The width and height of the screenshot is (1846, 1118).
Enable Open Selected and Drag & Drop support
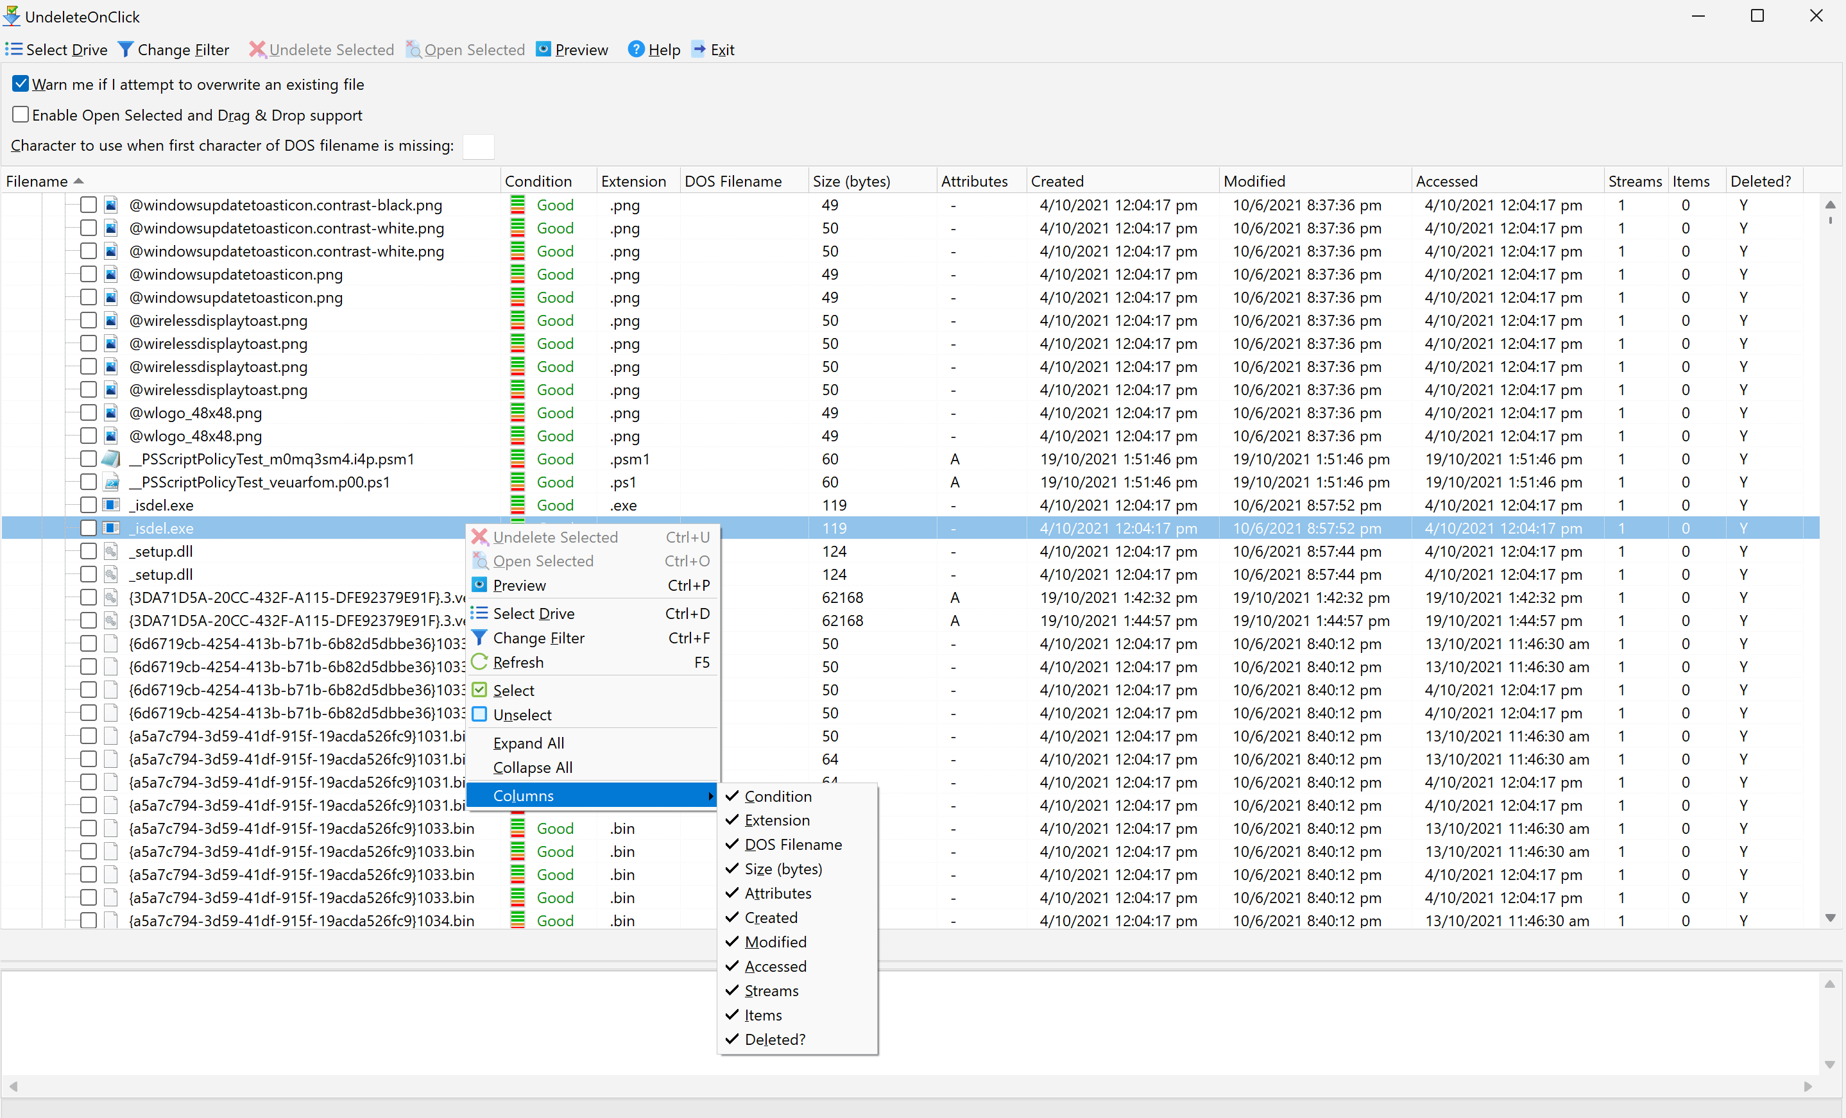(21, 115)
